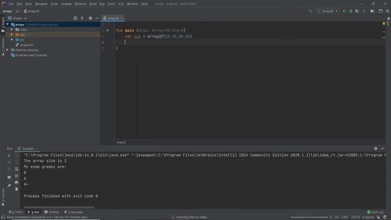Viewport: 391px width, 220px height.
Task: Open the TODO tool window button
Action: [15, 212]
